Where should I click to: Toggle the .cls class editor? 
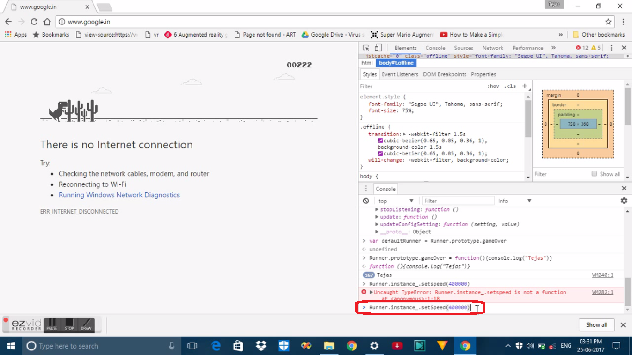510,86
